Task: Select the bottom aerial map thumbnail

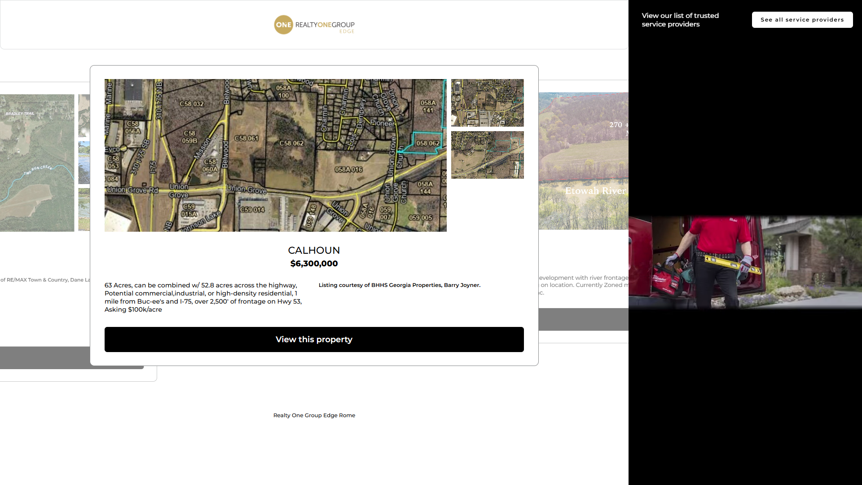Action: point(487,155)
